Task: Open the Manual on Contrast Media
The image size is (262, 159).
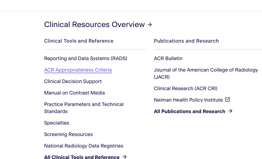Action: coord(74,93)
